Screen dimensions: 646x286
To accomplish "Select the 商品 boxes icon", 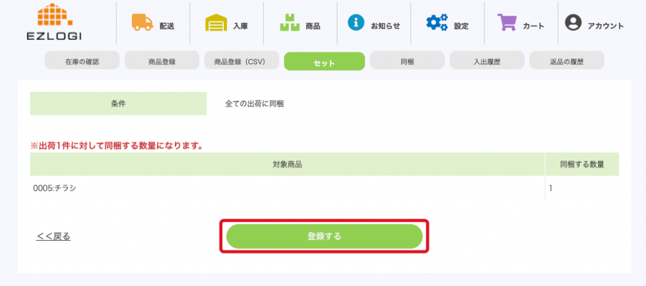I will [290, 23].
